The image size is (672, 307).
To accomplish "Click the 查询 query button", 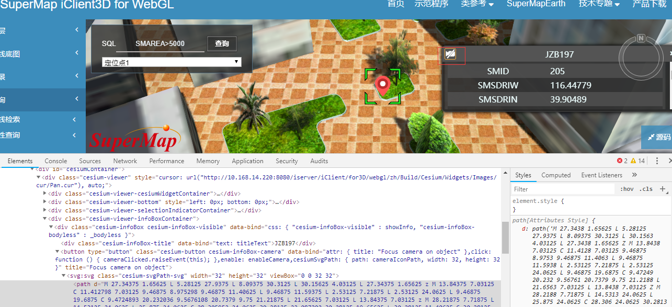I will point(222,43).
